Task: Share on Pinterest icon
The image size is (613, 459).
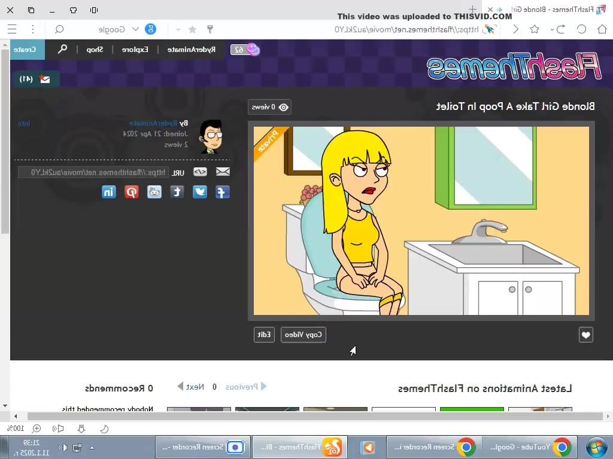Action: [132, 192]
